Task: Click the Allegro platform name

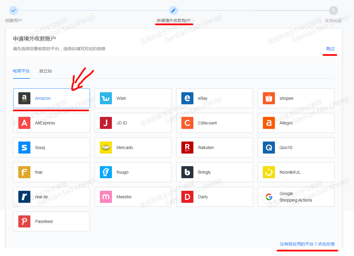Action: 286,123
